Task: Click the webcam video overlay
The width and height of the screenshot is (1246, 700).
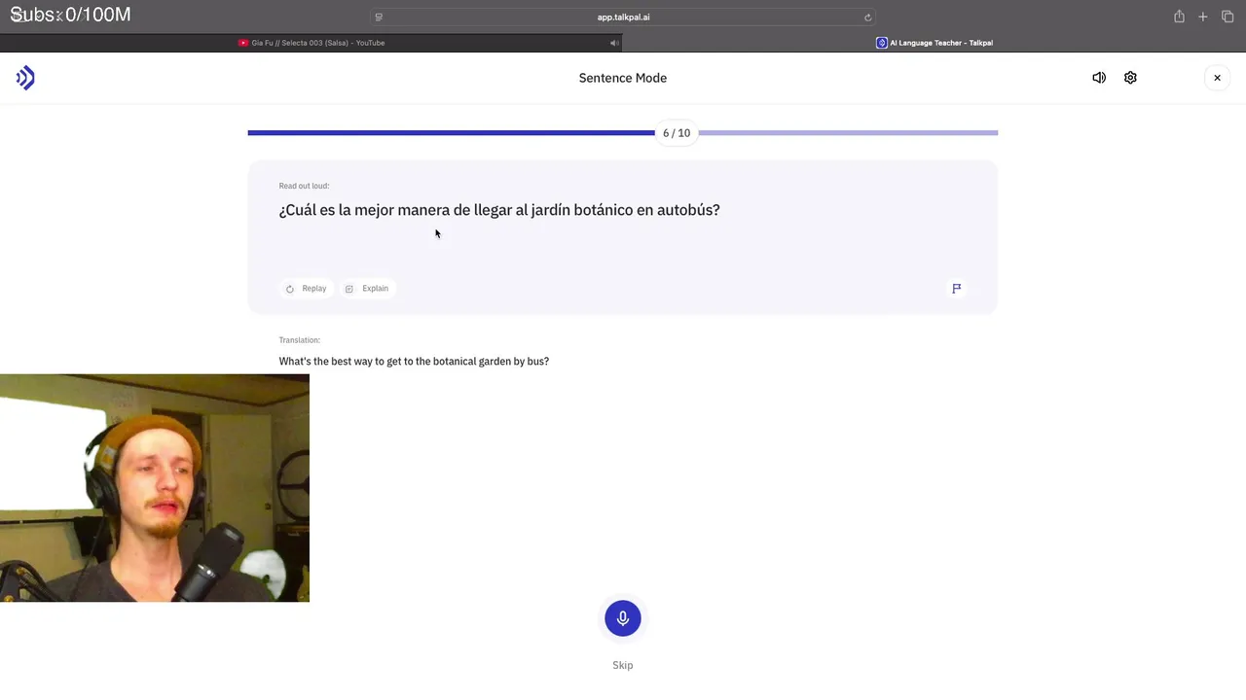Action: coord(155,488)
